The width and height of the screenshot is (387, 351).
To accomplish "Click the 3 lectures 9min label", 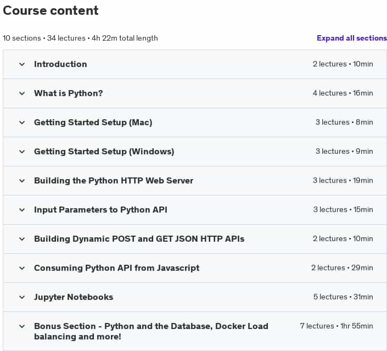I will [344, 151].
